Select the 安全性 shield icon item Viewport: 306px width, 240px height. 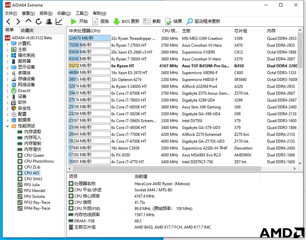(14, 108)
